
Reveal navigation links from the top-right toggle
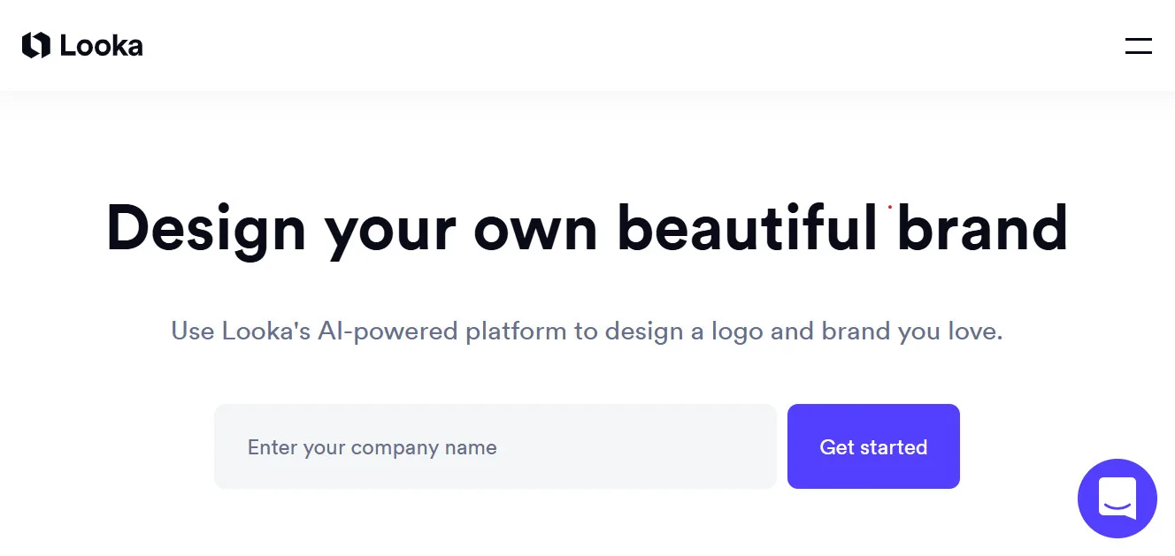click(x=1138, y=45)
